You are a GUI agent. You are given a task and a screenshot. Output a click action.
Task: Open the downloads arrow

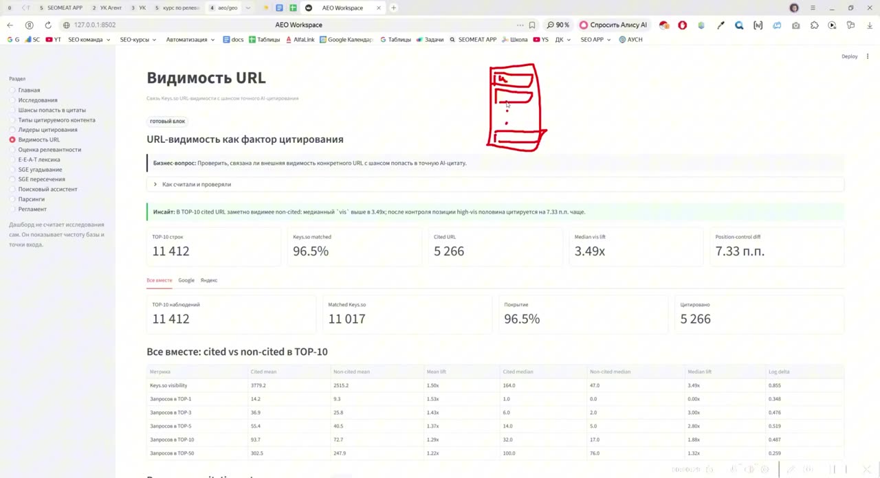pyautogui.click(x=868, y=25)
